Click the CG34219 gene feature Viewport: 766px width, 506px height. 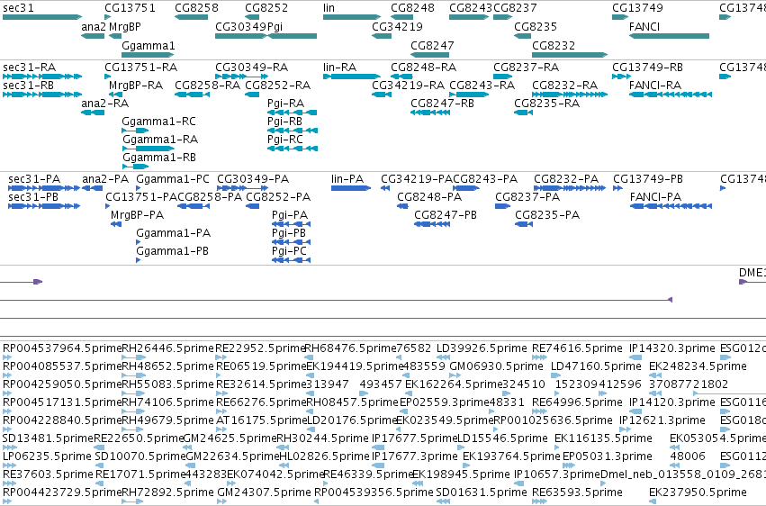(x=381, y=36)
